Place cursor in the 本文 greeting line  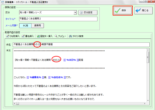pyautogui.click(x=43, y=77)
